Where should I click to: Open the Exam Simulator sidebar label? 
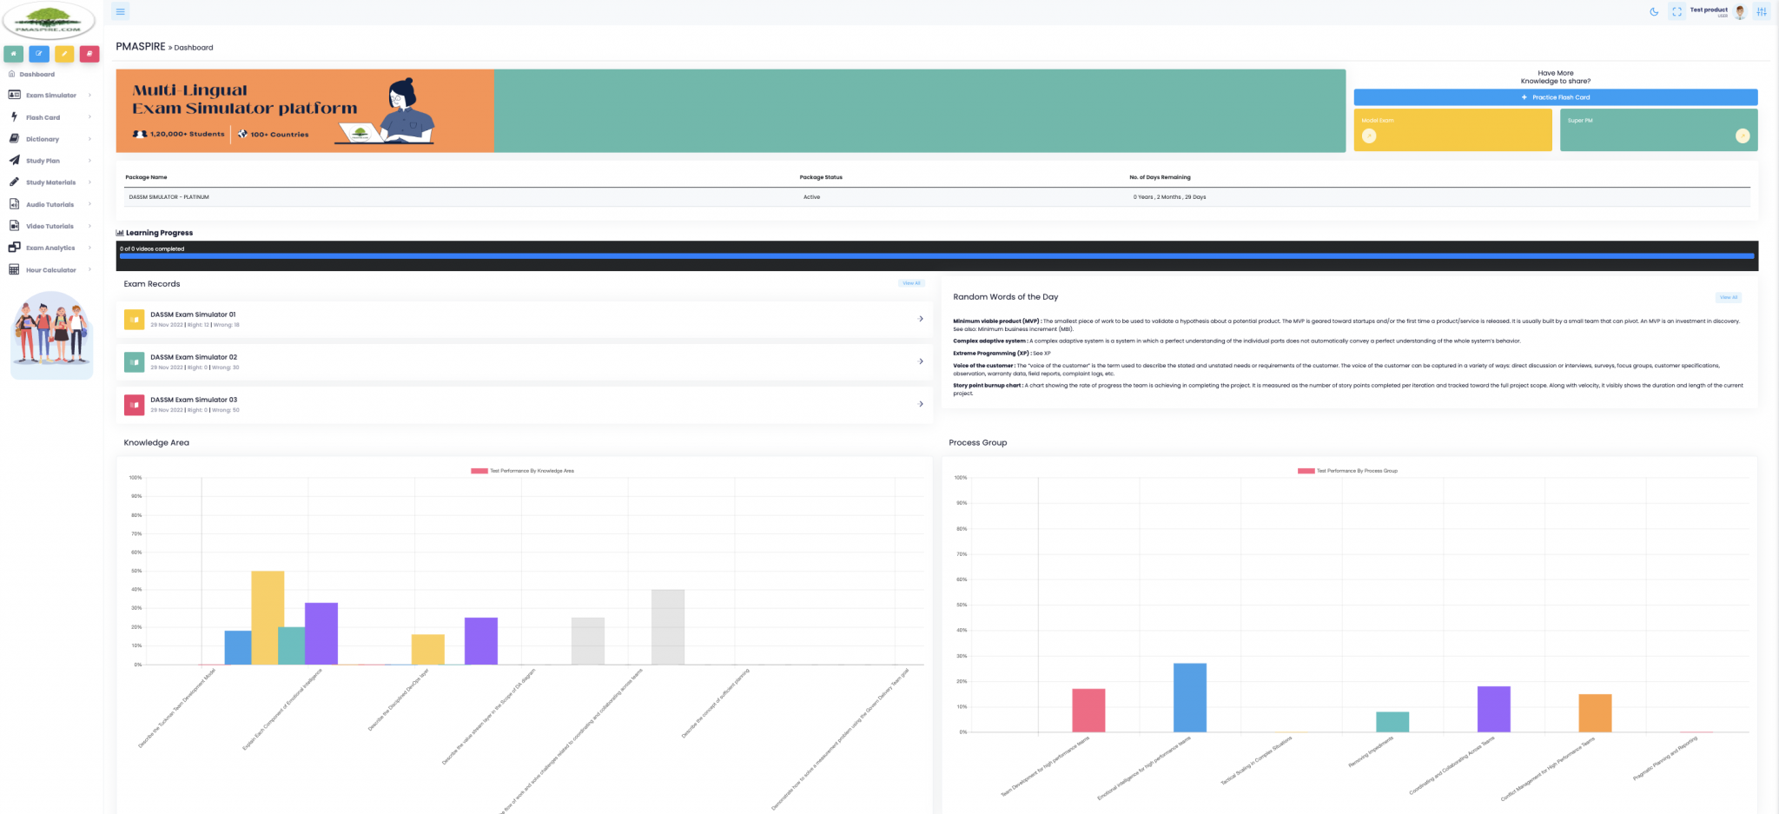[x=51, y=96]
